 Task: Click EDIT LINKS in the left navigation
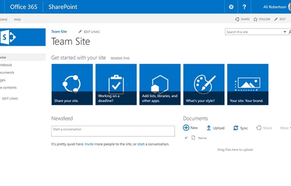(x=10, y=99)
